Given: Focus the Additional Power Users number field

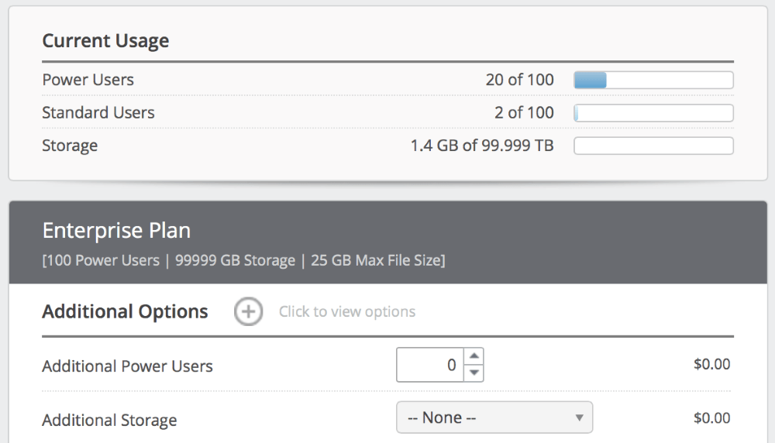Looking at the screenshot, I should [x=430, y=365].
